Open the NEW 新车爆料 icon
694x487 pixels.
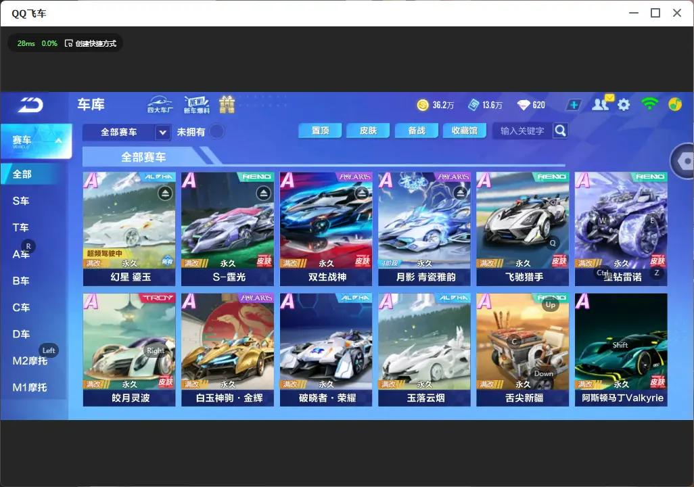(197, 104)
